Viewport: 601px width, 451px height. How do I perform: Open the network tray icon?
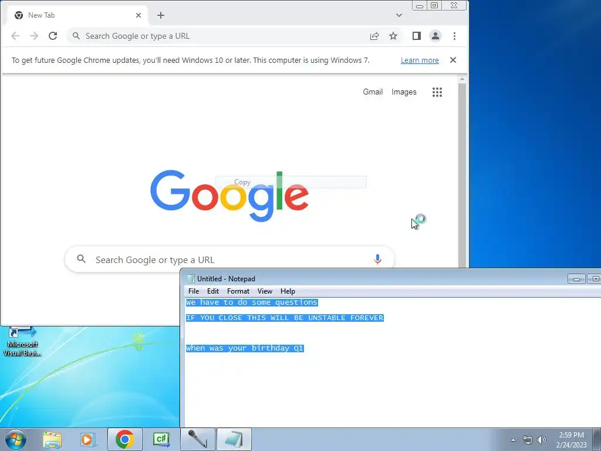[528, 440]
